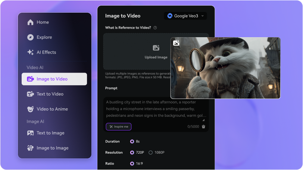This screenshot has width=303, height=170.
Task: Click the Video AI section heading
Action: pos(35,67)
